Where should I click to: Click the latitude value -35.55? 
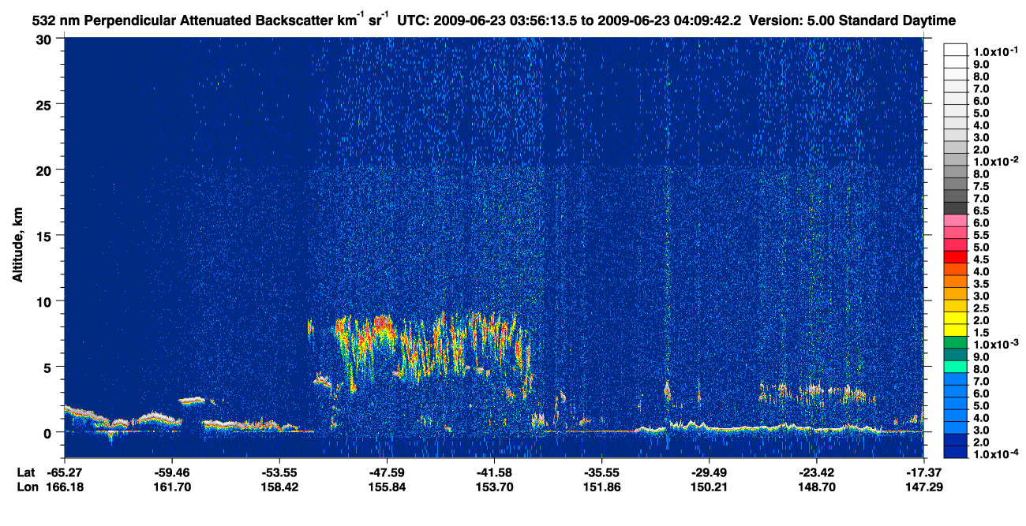(601, 472)
